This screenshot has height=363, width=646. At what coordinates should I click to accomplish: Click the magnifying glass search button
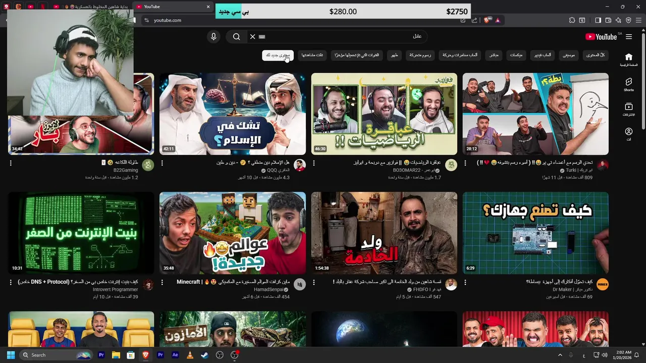[x=236, y=36]
